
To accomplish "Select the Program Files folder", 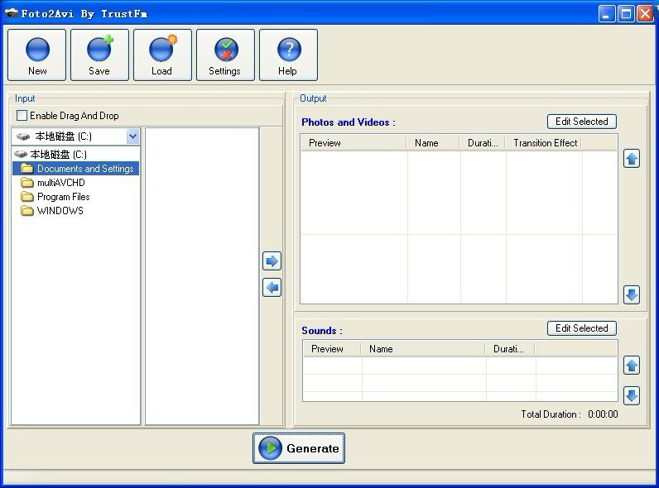I will coord(63,197).
